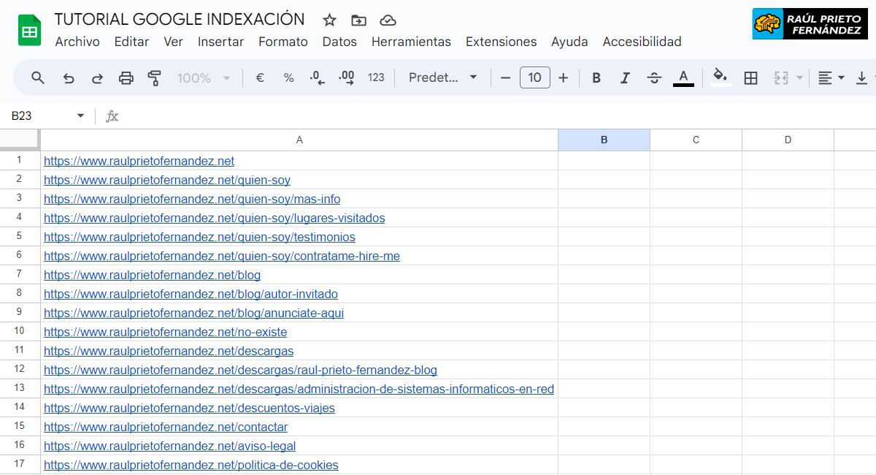Toggle italic formatting
Image resolution: width=876 pixels, height=475 pixels.
pyautogui.click(x=625, y=77)
